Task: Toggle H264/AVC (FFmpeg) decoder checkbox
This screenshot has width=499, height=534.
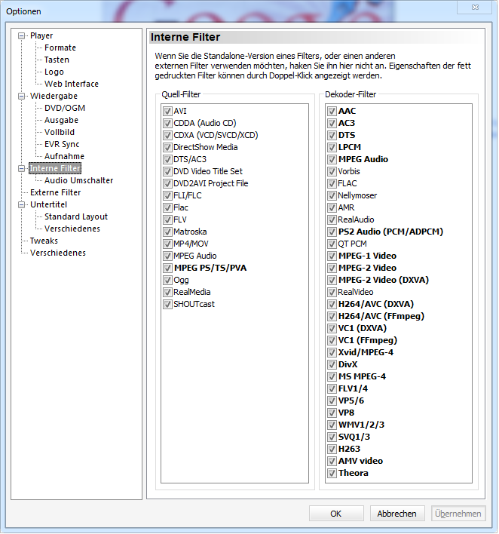Action: (332, 316)
